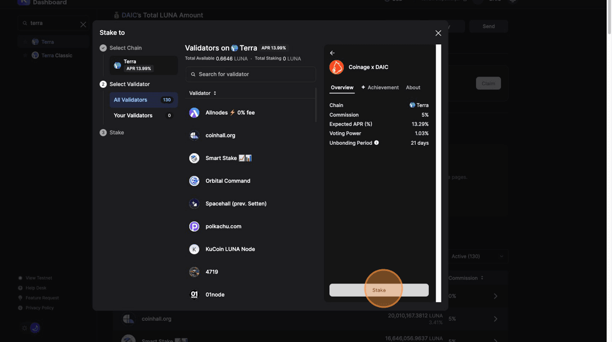The width and height of the screenshot is (612, 342).
Task: Open the About tab
Action: click(x=413, y=87)
